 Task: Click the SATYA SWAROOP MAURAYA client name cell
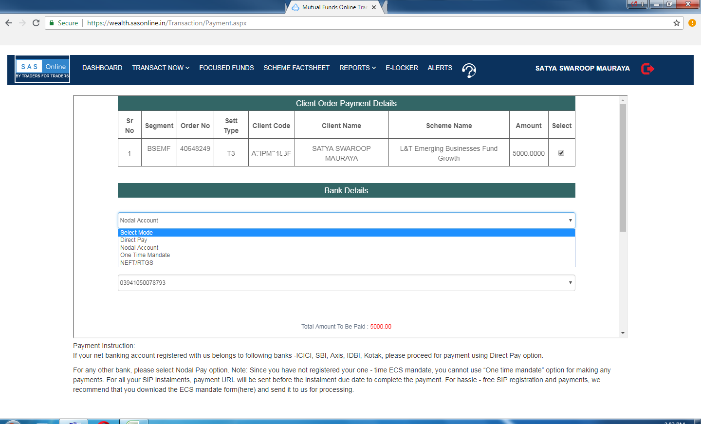341,153
